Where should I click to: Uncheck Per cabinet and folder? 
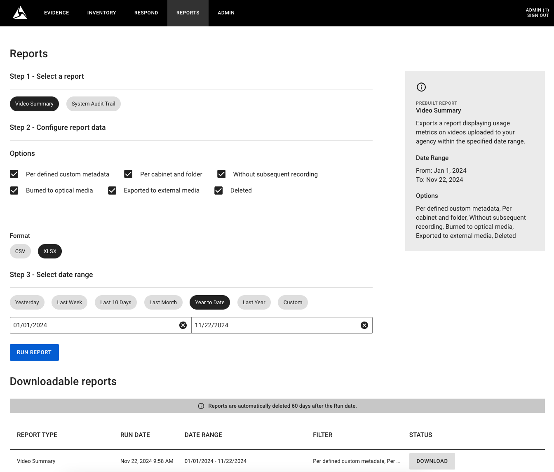128,174
